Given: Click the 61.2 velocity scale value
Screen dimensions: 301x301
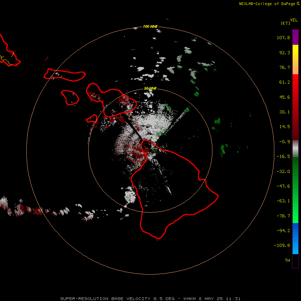Looking at the screenshot, I should 285,82.
